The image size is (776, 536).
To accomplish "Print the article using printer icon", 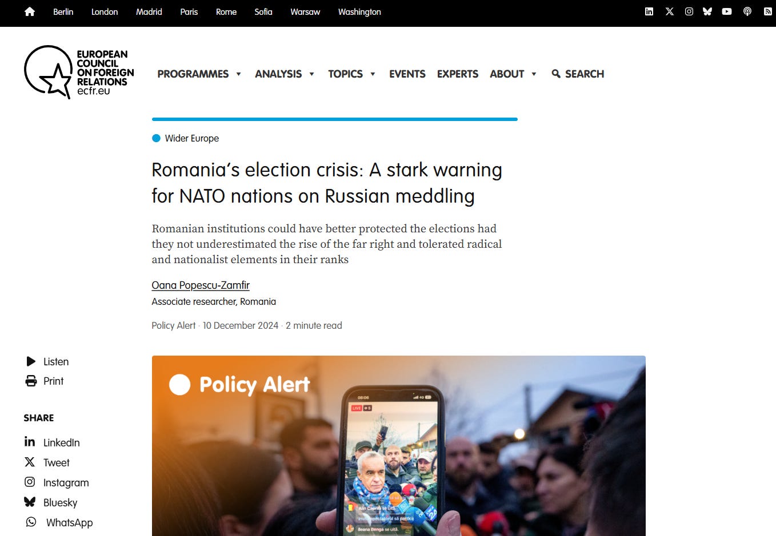I will (31, 381).
